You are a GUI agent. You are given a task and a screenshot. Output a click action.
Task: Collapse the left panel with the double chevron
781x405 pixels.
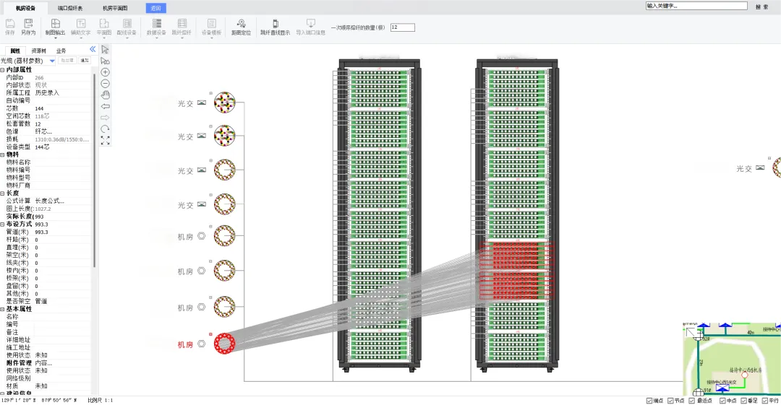click(x=93, y=49)
